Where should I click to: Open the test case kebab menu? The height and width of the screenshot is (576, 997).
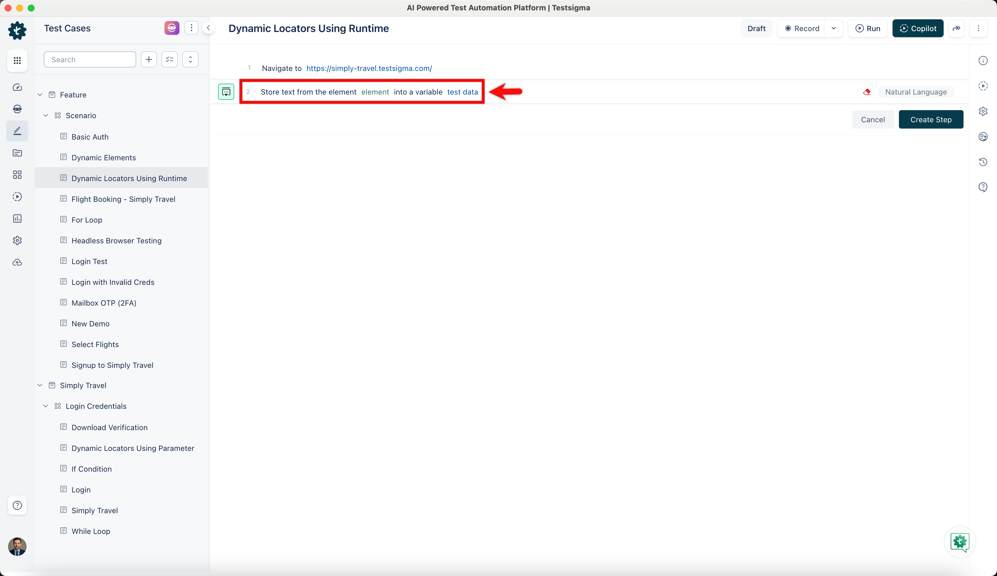tap(979, 29)
